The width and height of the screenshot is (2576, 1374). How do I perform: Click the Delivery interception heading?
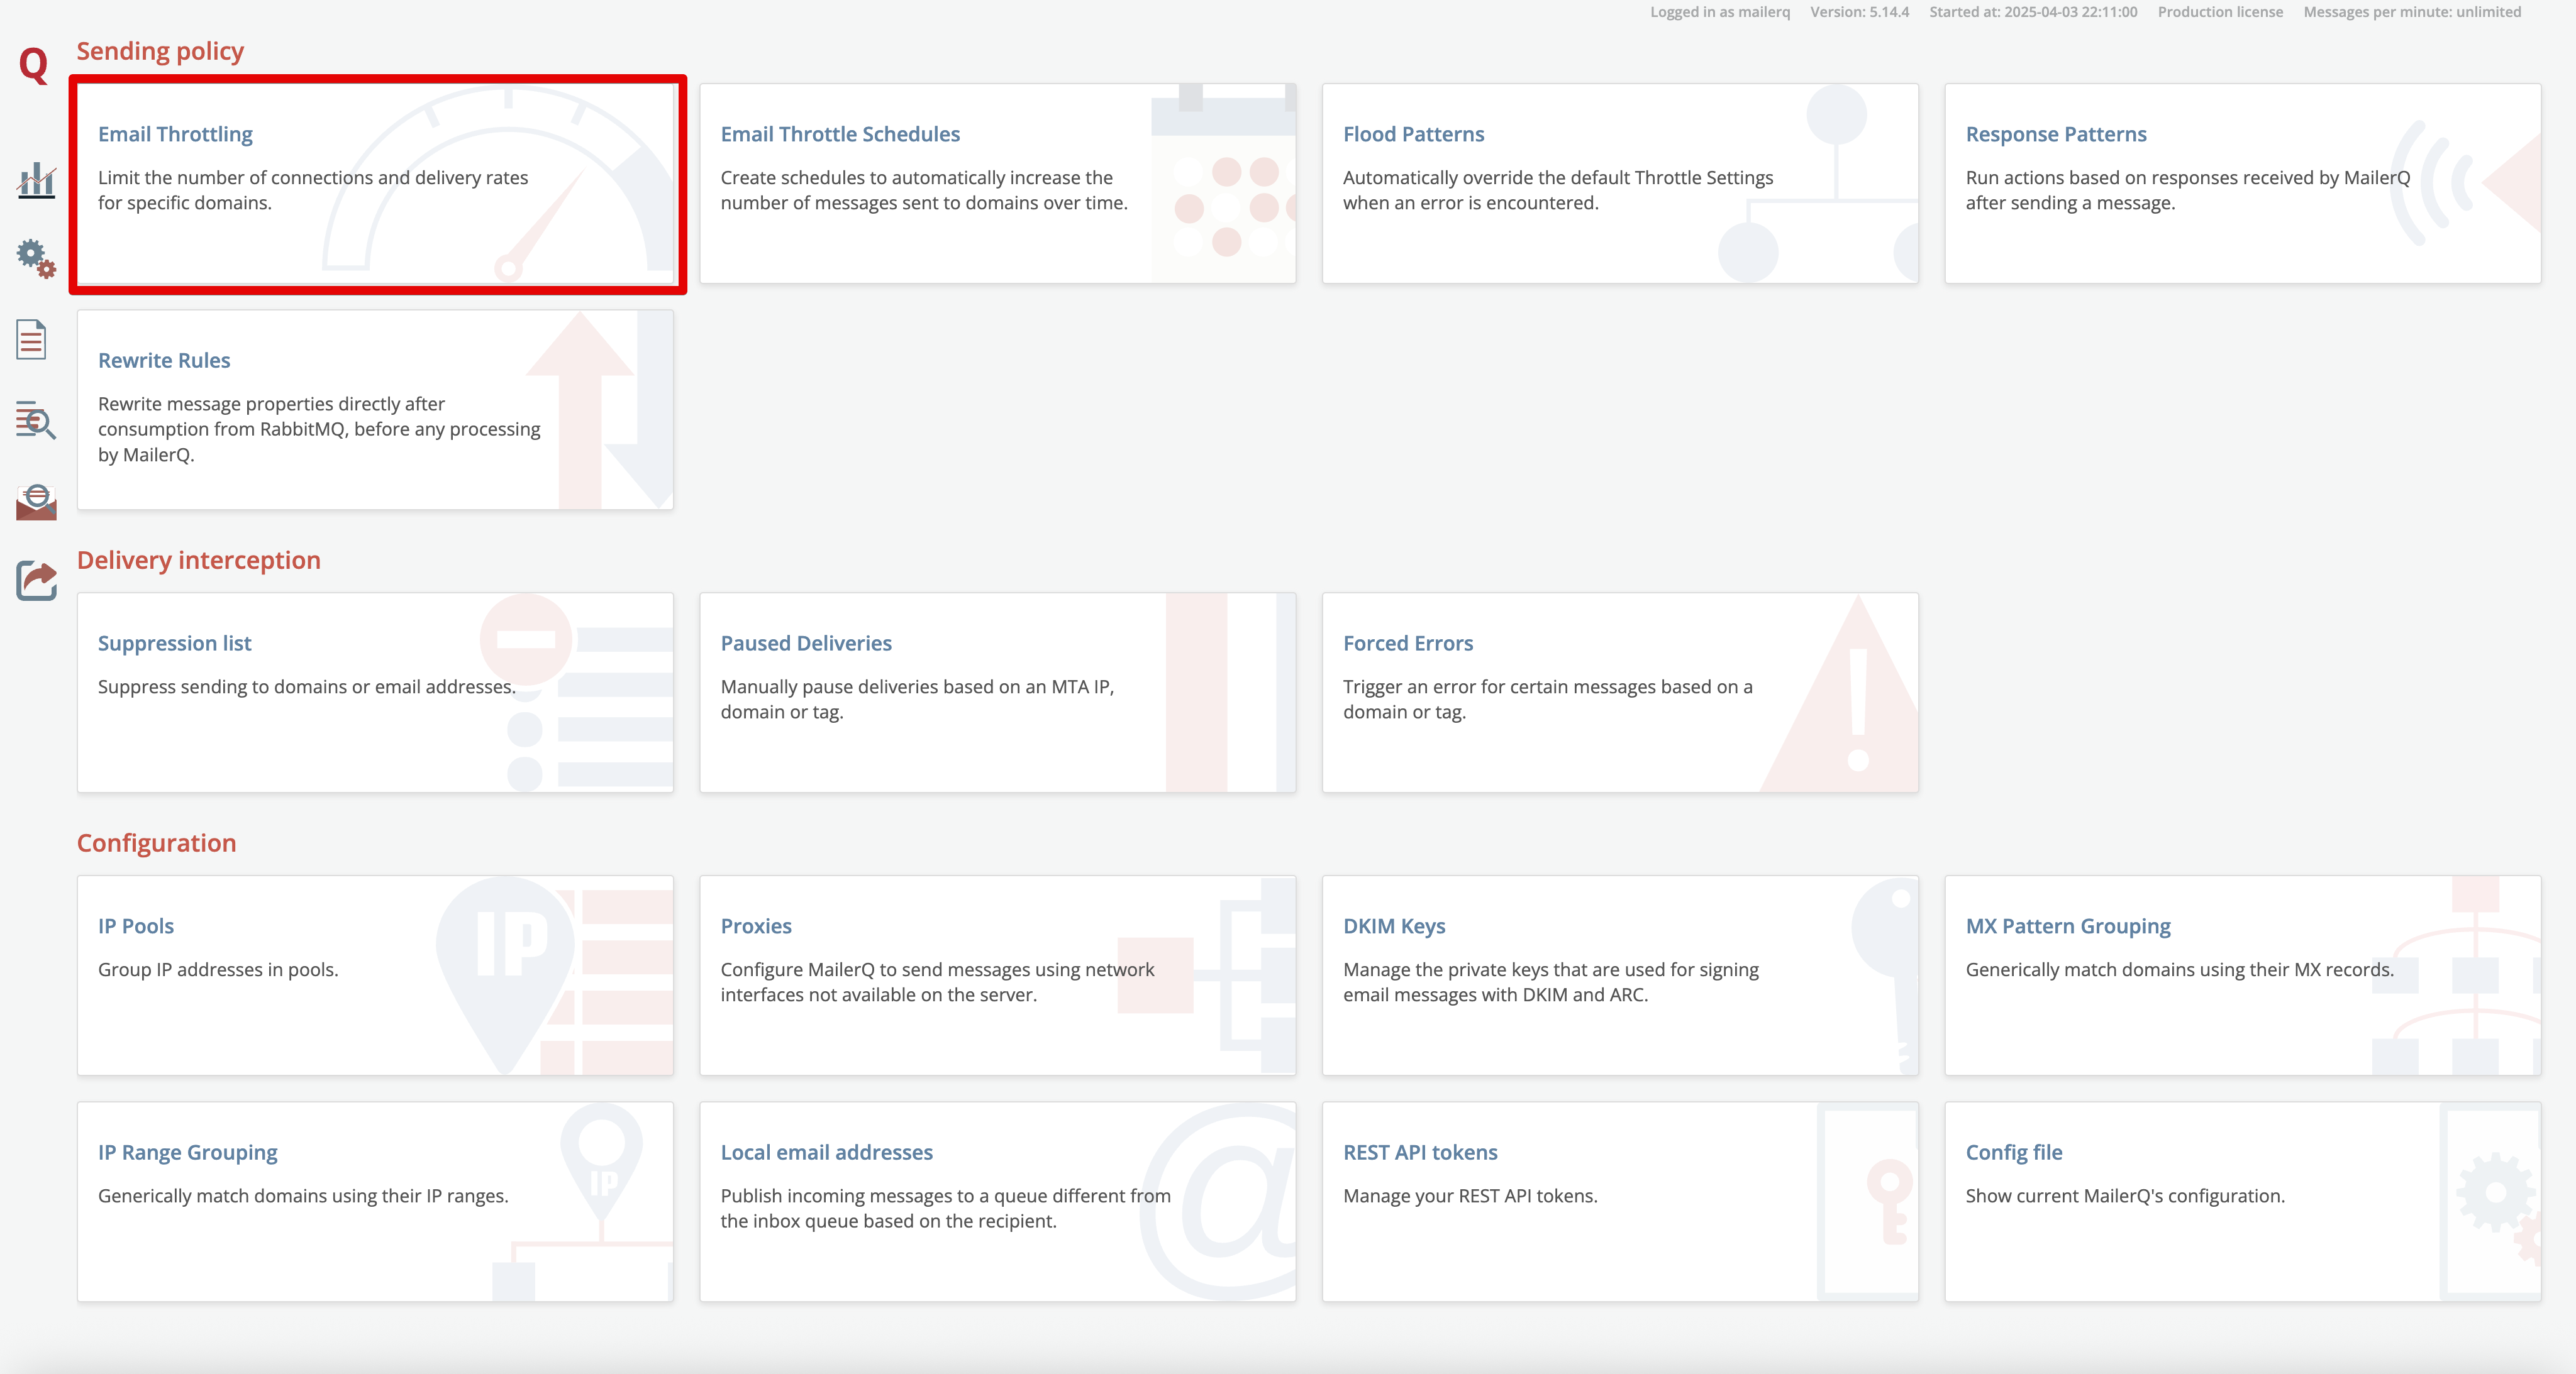click(199, 561)
